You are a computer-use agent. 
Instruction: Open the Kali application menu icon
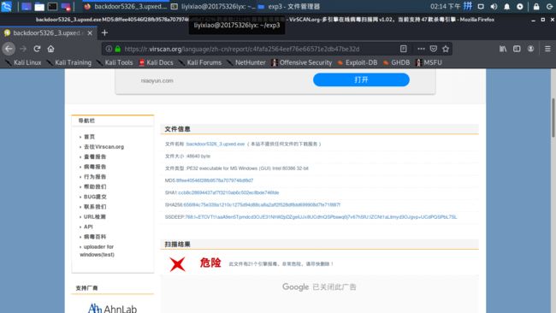click(x=6, y=6)
